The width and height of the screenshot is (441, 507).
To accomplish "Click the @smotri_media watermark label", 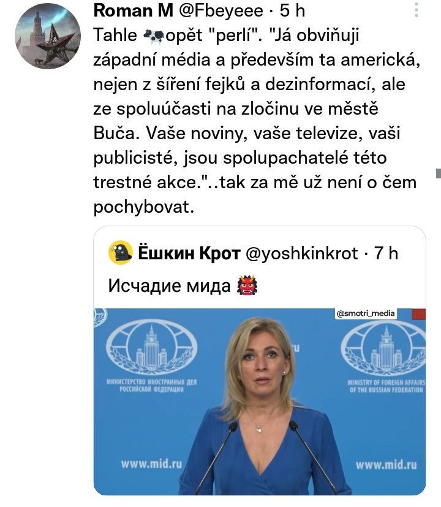I will (366, 313).
